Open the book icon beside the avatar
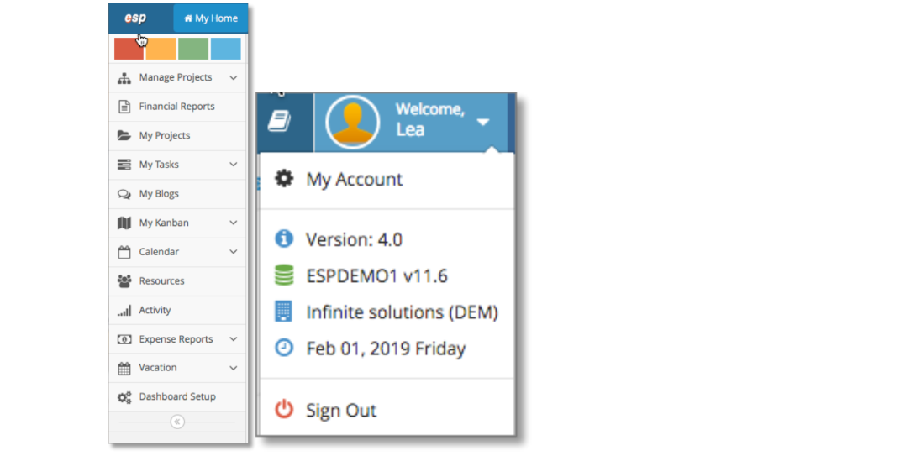This screenshot has width=921, height=456. point(279,123)
